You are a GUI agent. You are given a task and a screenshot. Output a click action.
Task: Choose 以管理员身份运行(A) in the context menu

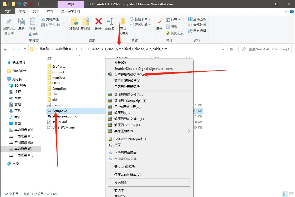pos(149,75)
